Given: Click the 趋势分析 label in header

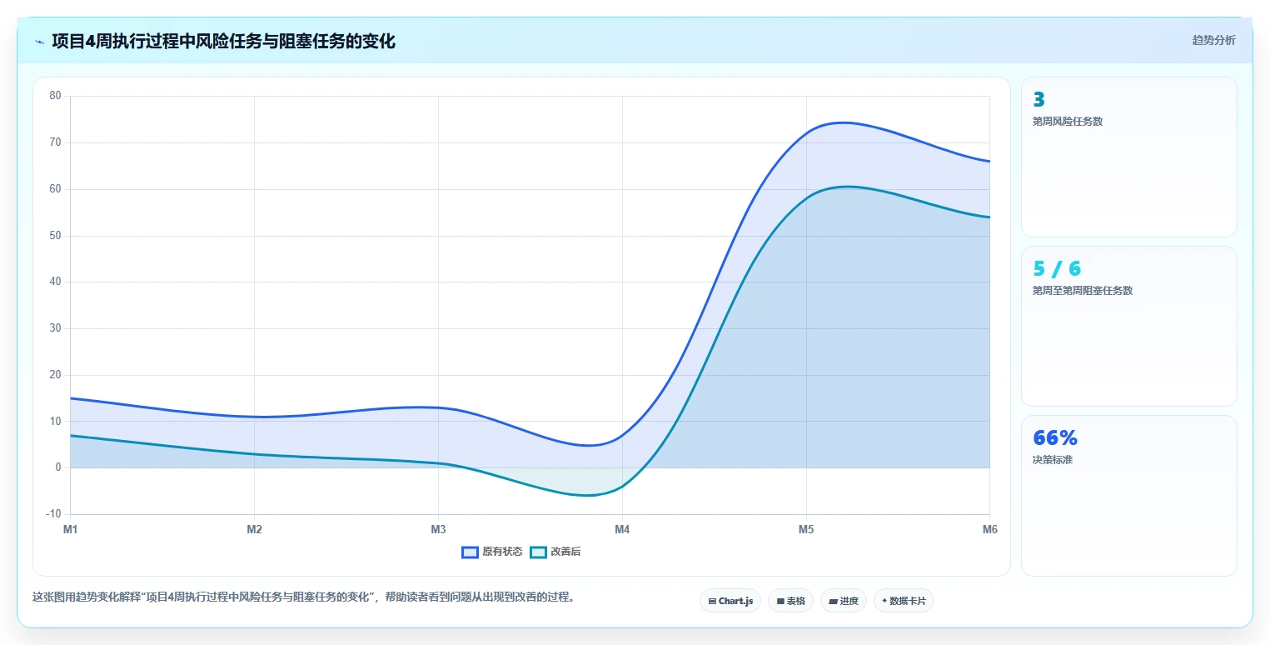Looking at the screenshot, I should [x=1214, y=40].
